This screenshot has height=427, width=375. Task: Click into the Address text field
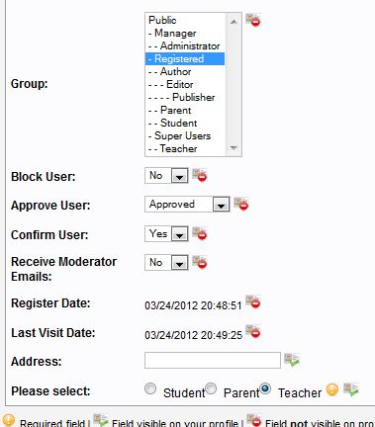tap(213, 360)
